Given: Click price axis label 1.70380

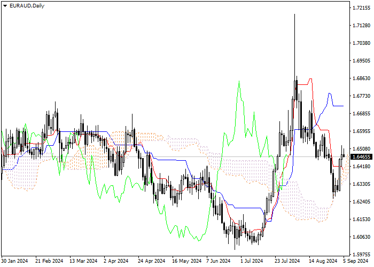Looking at the screenshot, I should point(362,43).
